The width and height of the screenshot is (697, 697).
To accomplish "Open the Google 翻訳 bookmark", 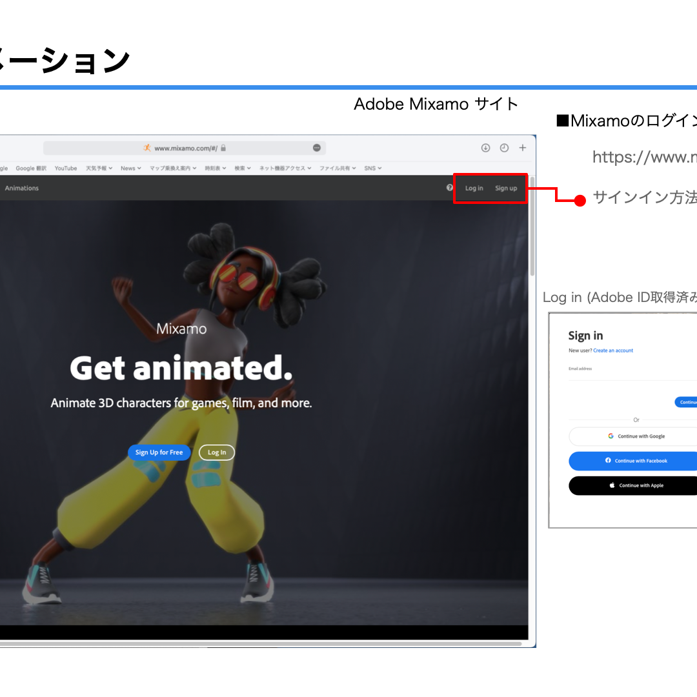I will click(x=31, y=168).
